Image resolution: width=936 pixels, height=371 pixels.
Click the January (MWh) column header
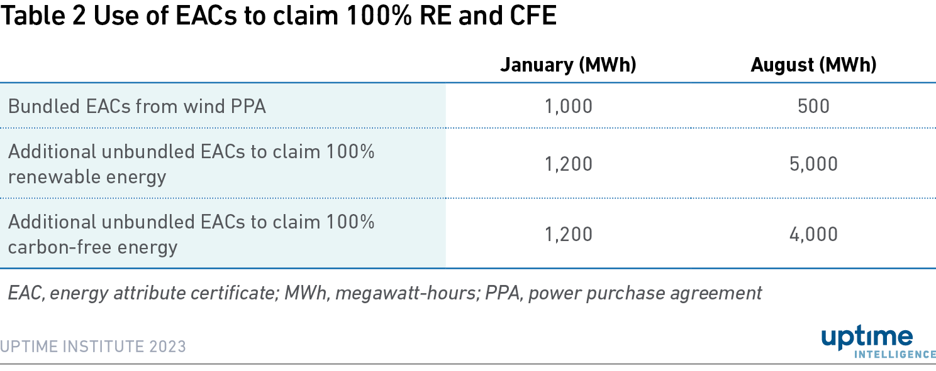click(568, 65)
